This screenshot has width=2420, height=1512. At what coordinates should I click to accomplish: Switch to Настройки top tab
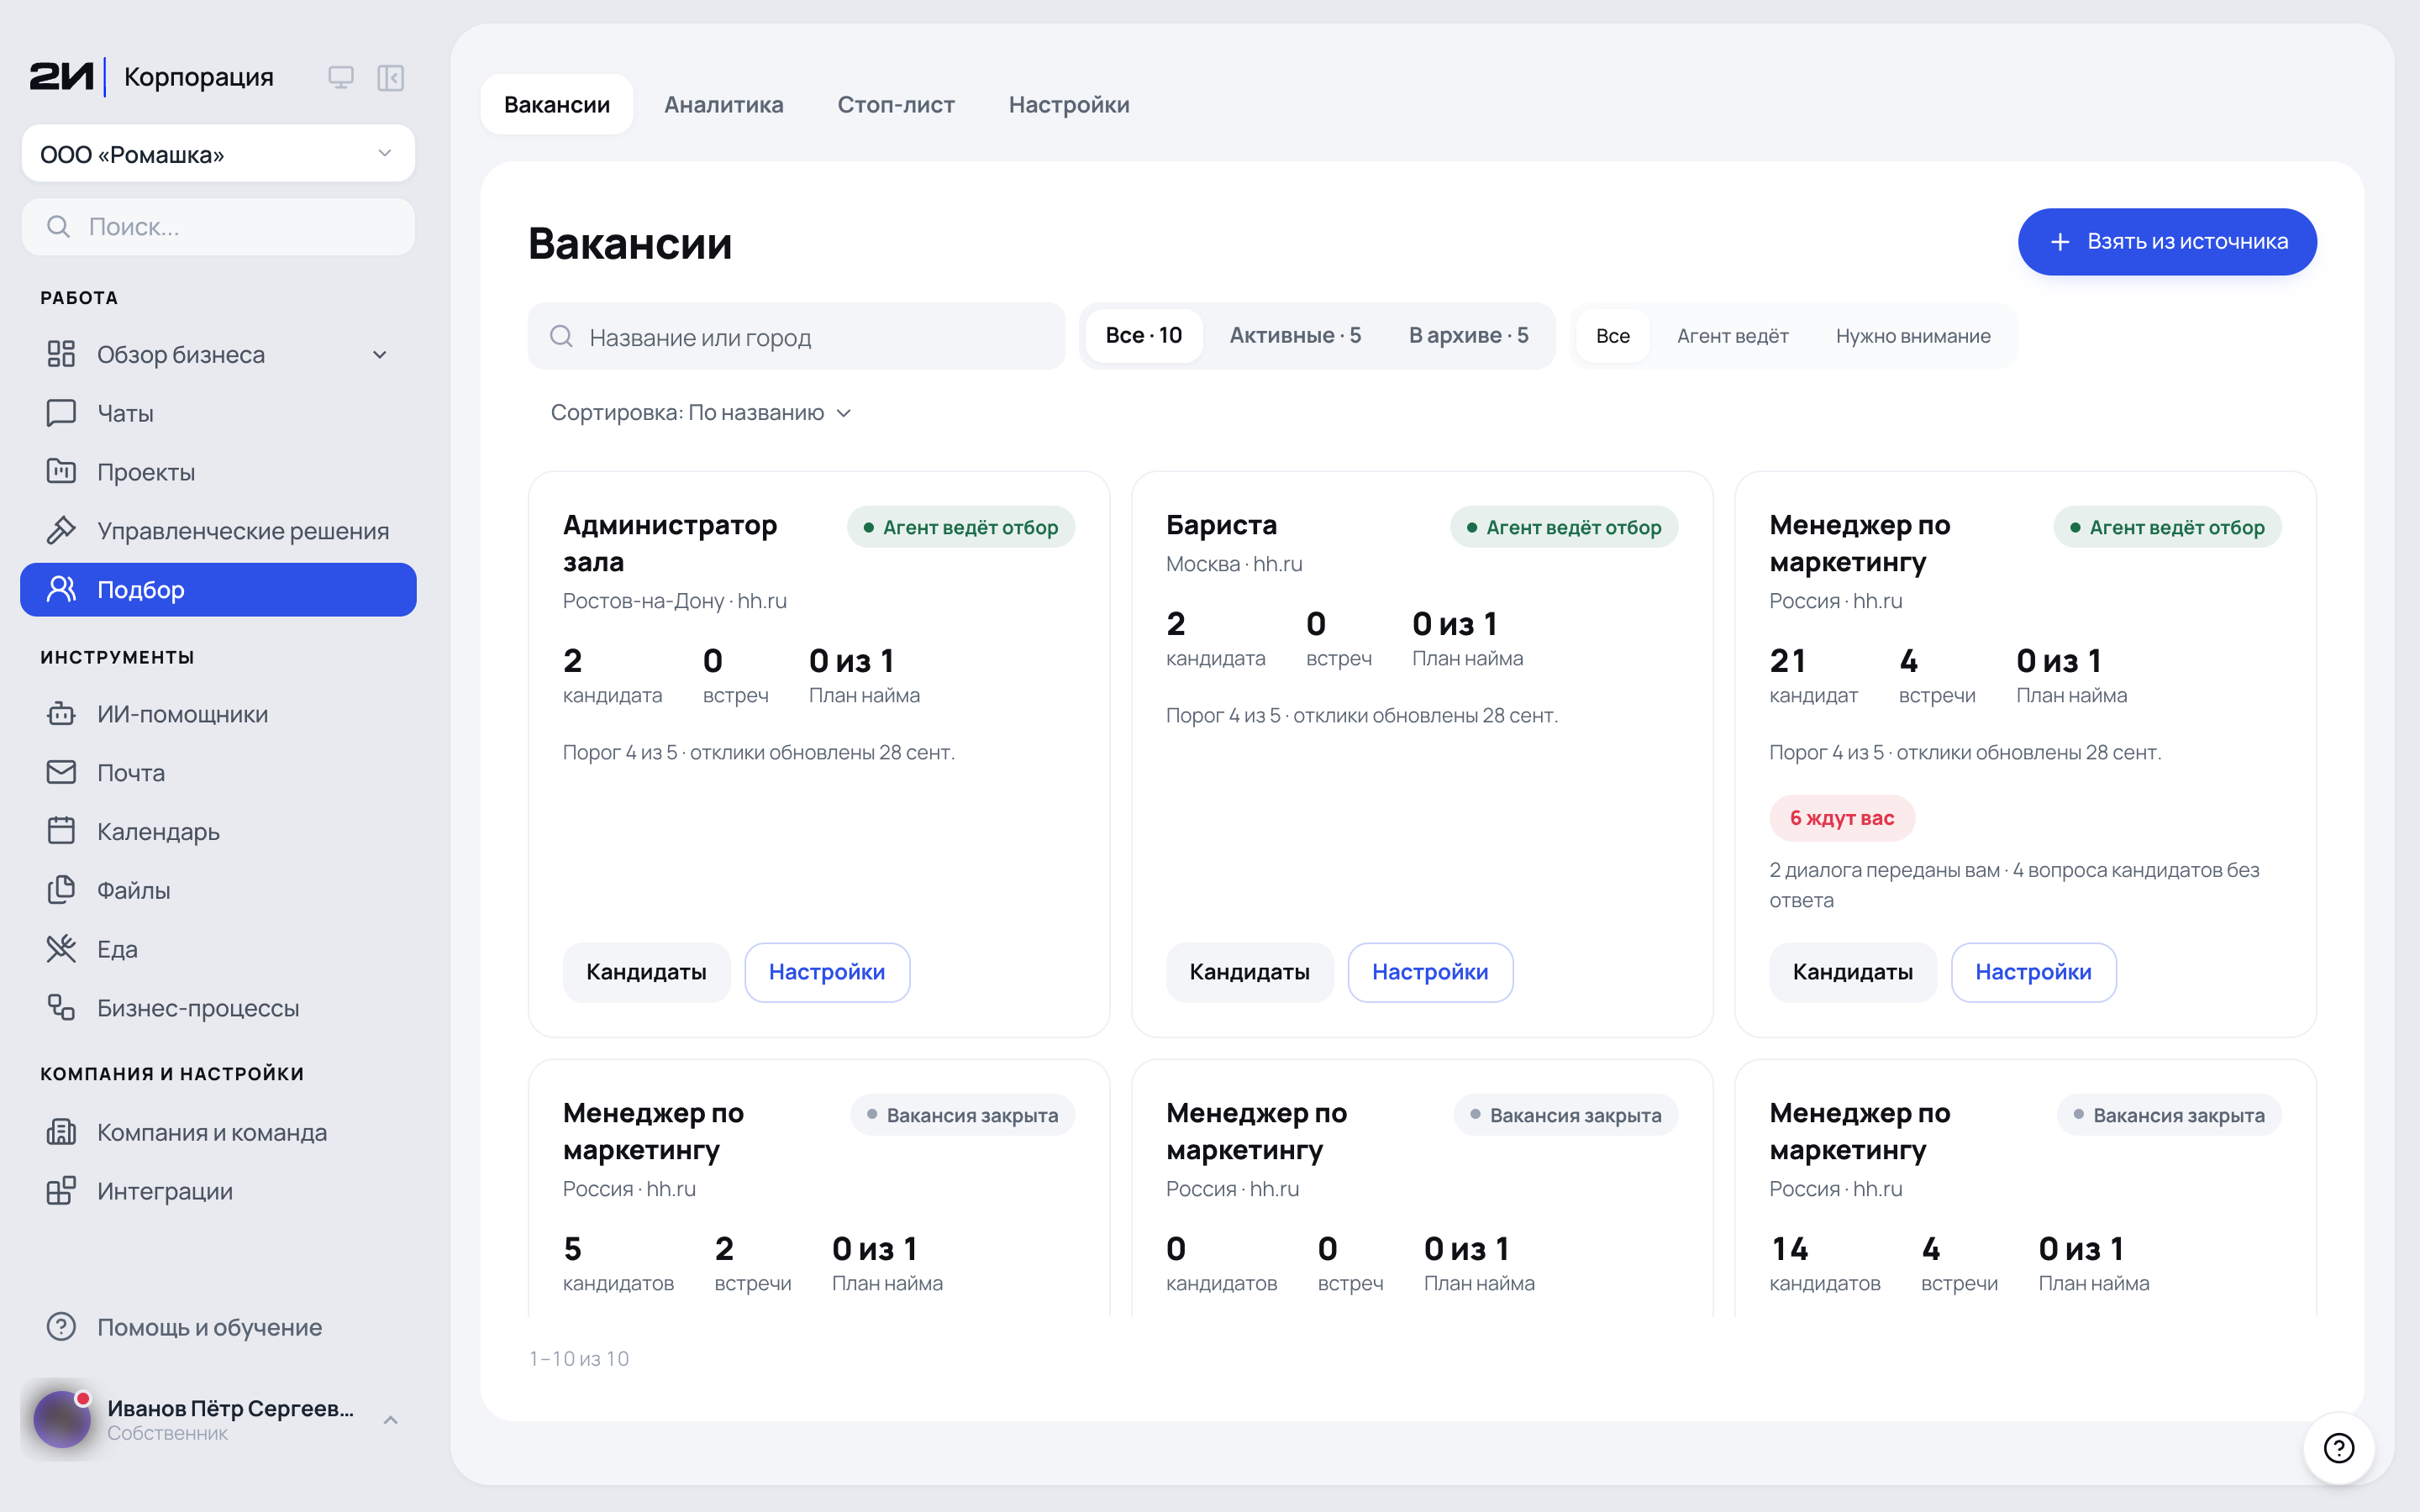click(1069, 105)
